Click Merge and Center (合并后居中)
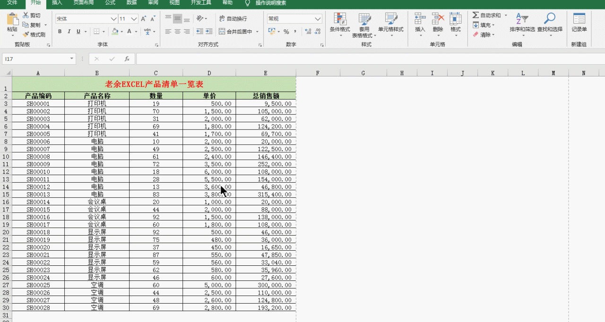605x322 pixels. 236,32
